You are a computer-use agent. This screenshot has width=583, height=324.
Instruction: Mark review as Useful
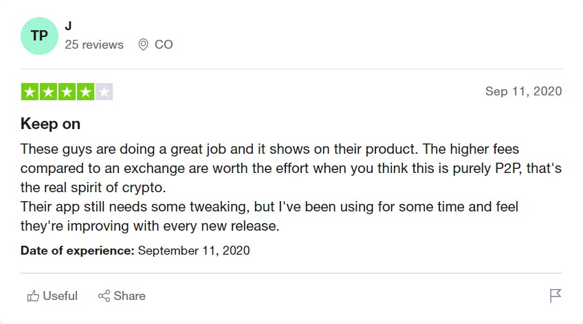point(52,296)
